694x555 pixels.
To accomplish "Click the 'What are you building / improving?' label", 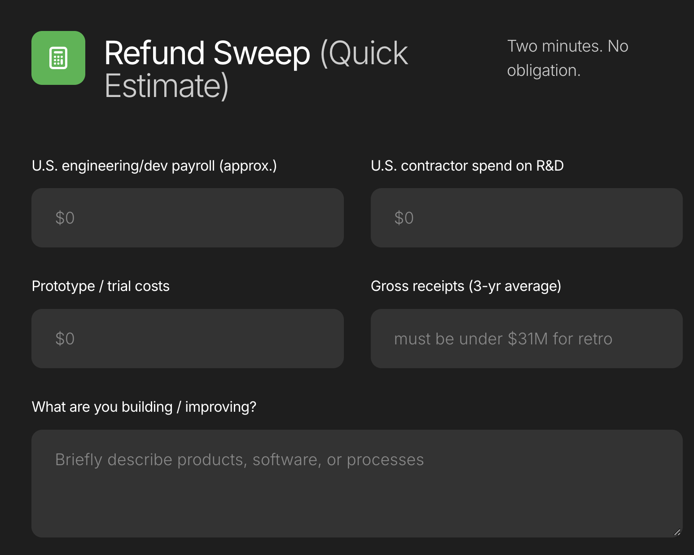I will coord(144,406).
